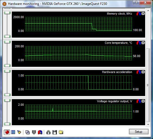Click the Core temperature maximum label 200.00

pyautogui.click(x=19, y=46)
